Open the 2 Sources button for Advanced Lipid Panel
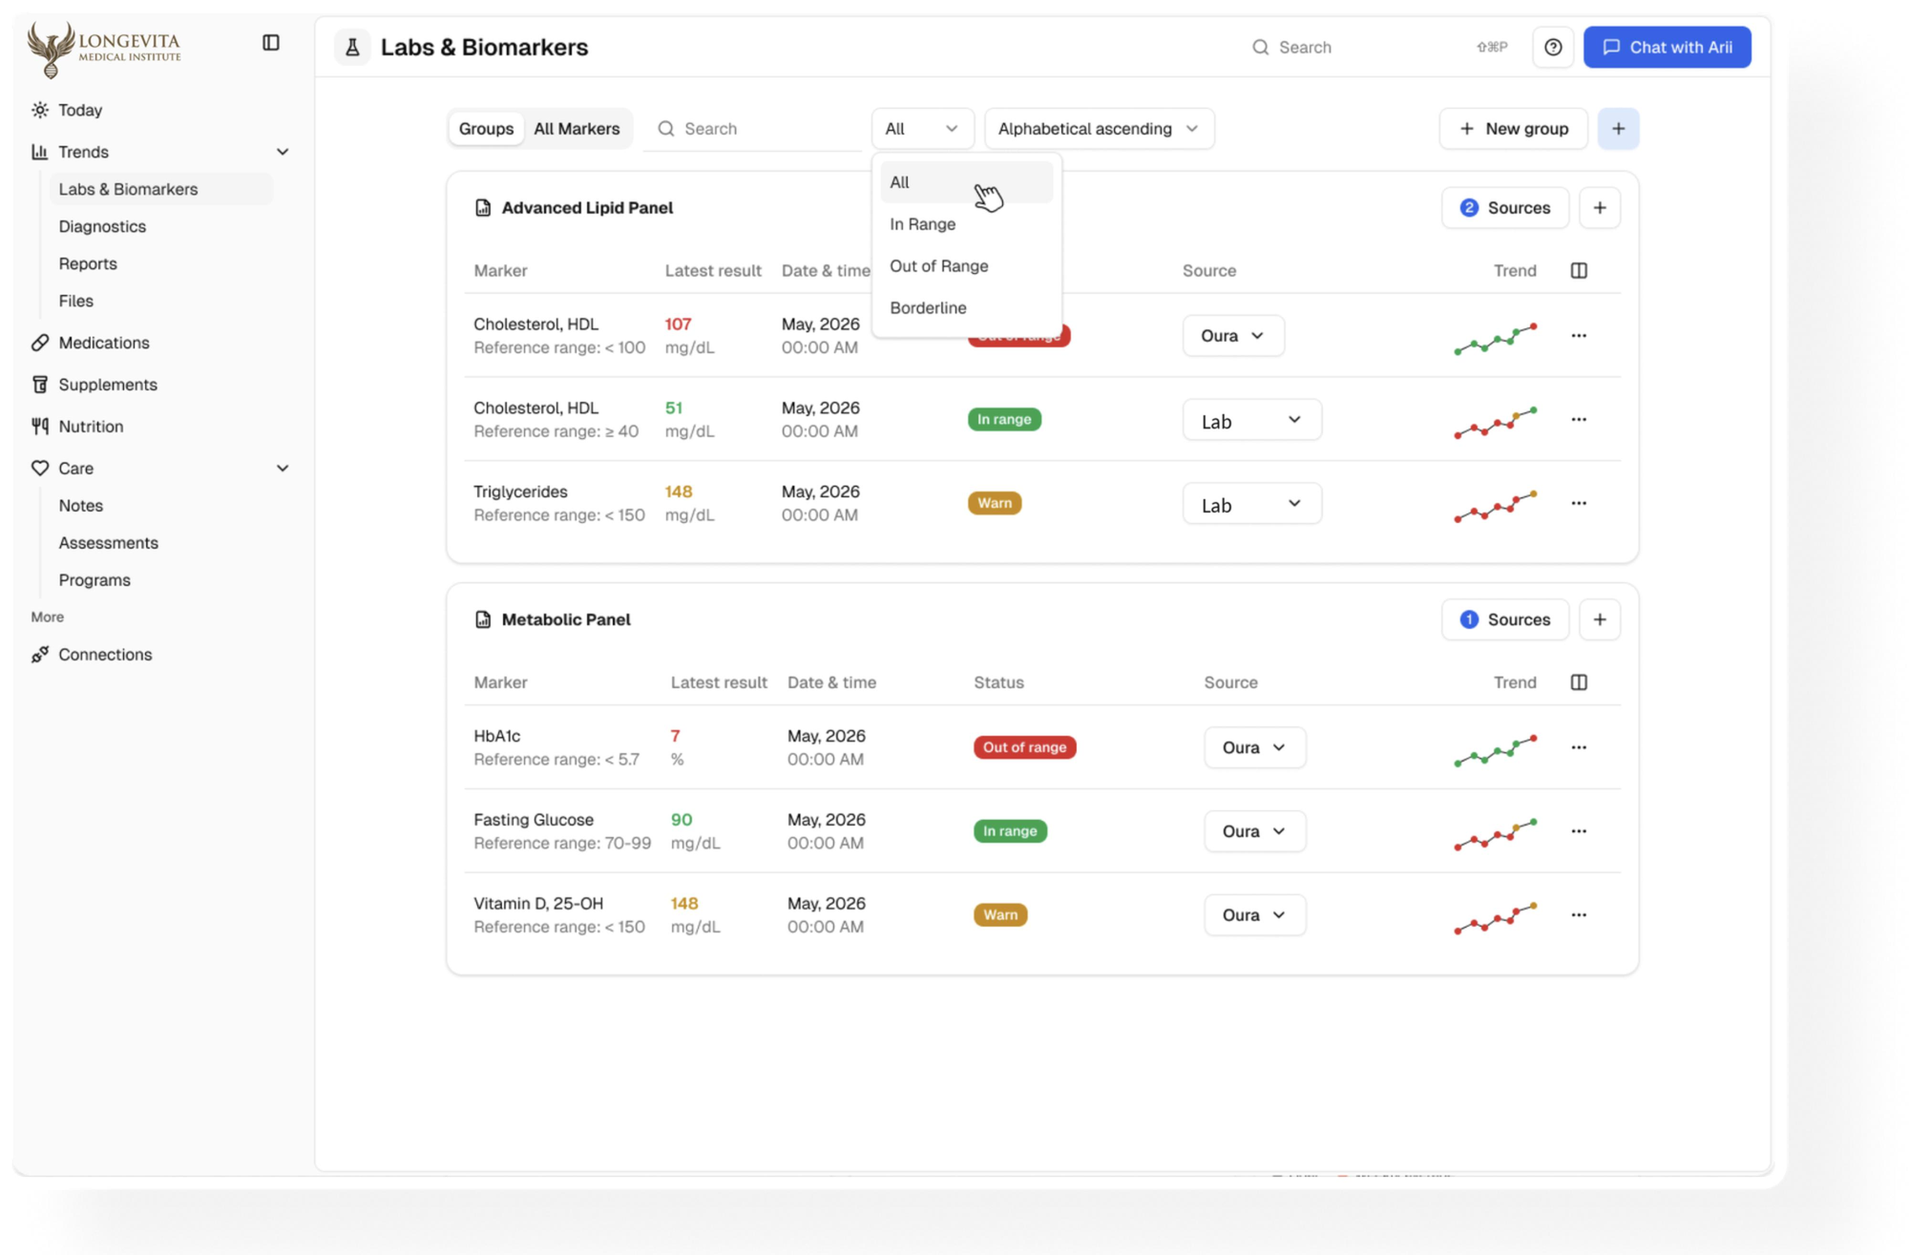Viewport: 1909px width, 1255px height. point(1504,208)
